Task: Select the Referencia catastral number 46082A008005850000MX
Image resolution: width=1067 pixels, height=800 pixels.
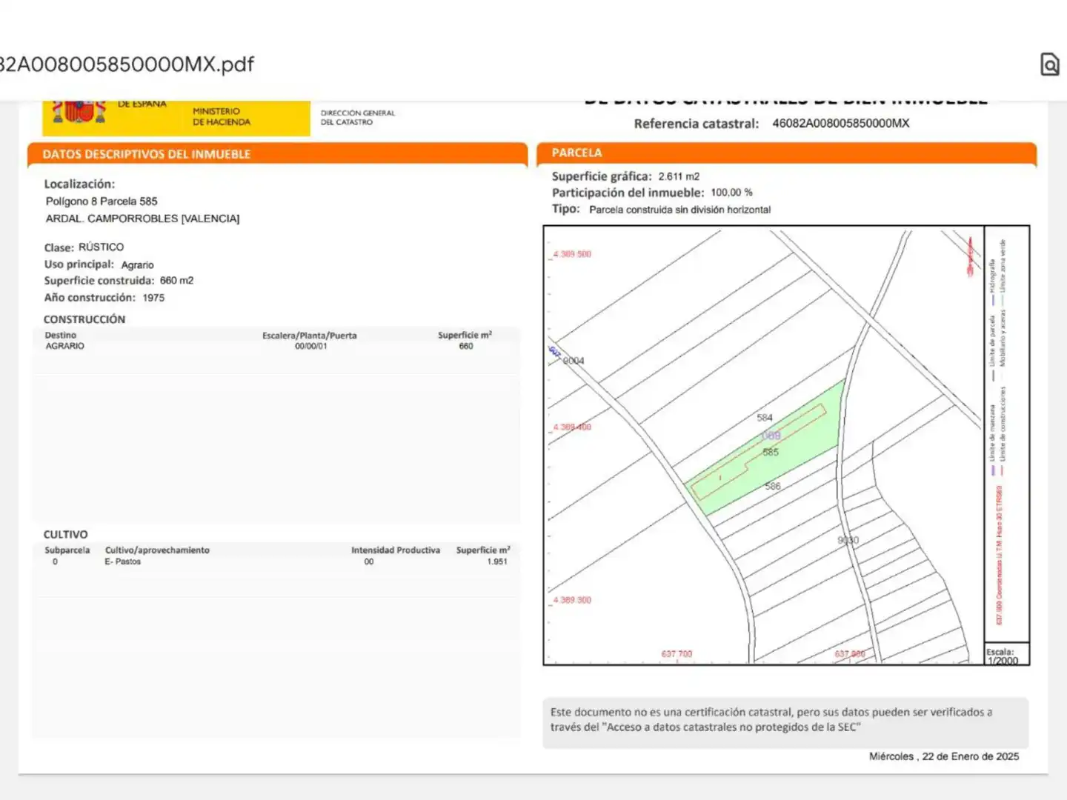Action: coord(840,124)
